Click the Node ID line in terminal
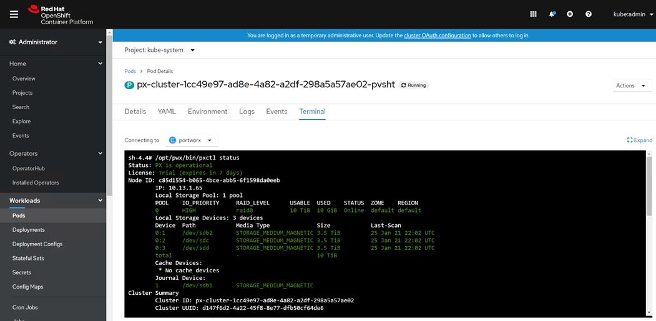656x321 pixels. pyautogui.click(x=203, y=180)
